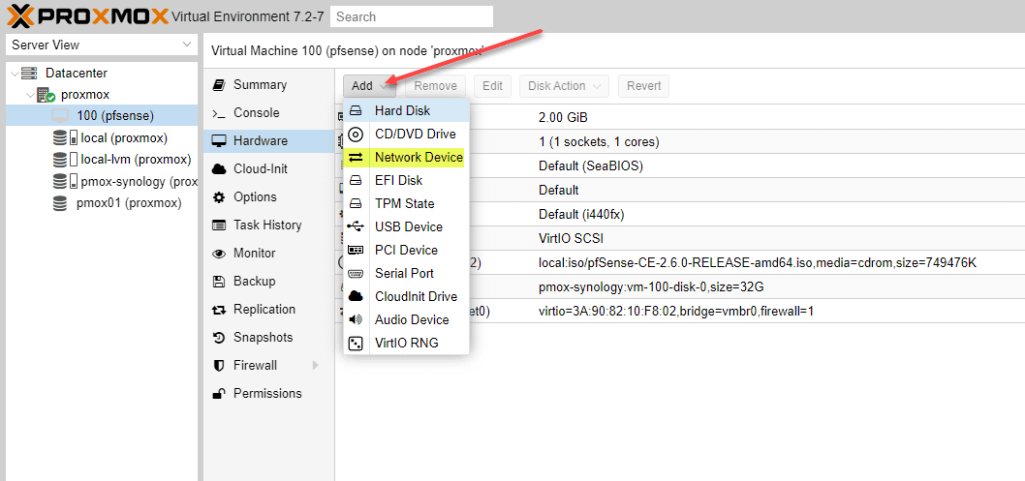
Task: Focus the Search input field
Action: click(411, 16)
